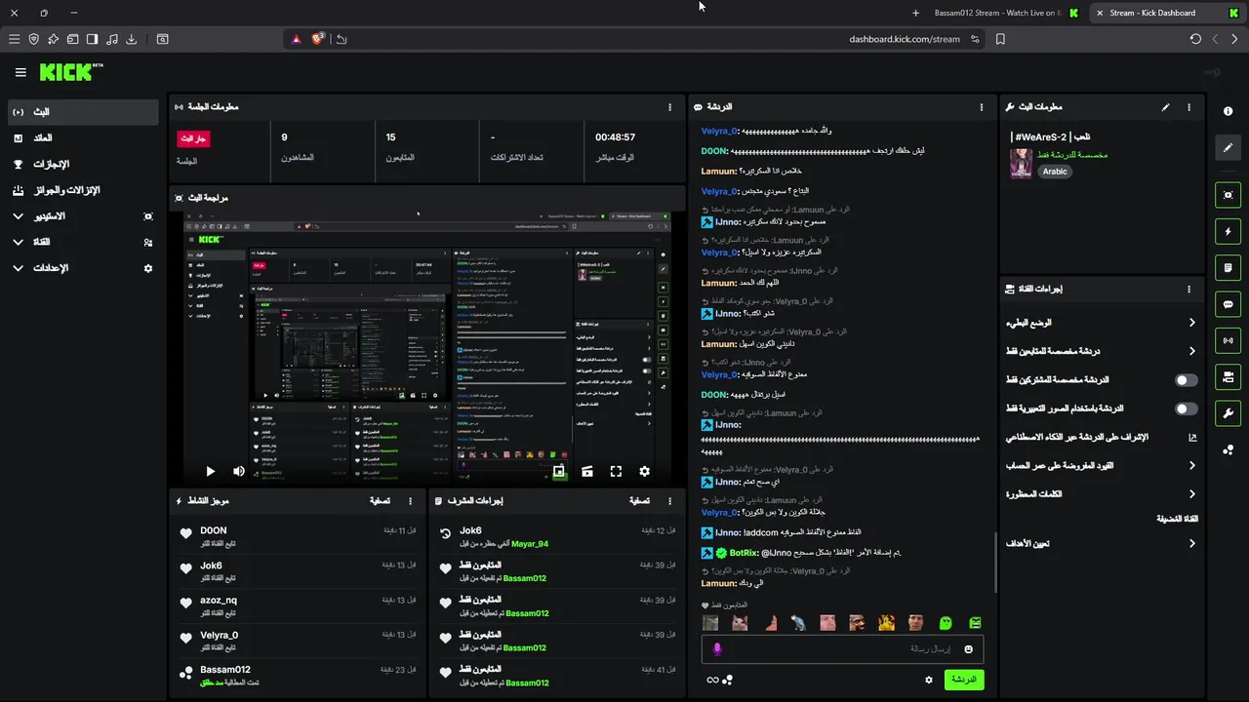Expand الوضع البطيء channel action
Screen dimensions: 1249x702
coord(1102,323)
